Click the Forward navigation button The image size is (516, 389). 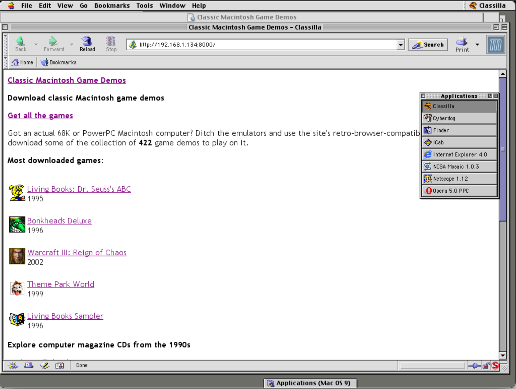54,44
